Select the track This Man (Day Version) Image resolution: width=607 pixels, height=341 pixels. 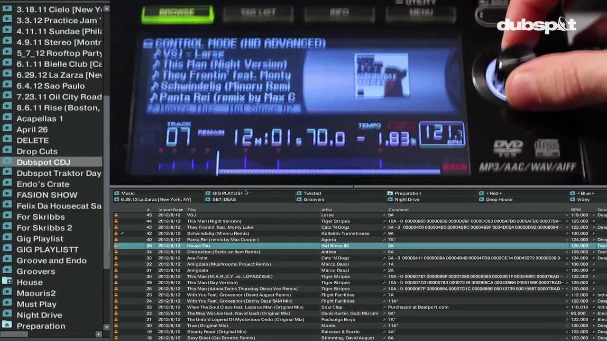(x=212, y=283)
